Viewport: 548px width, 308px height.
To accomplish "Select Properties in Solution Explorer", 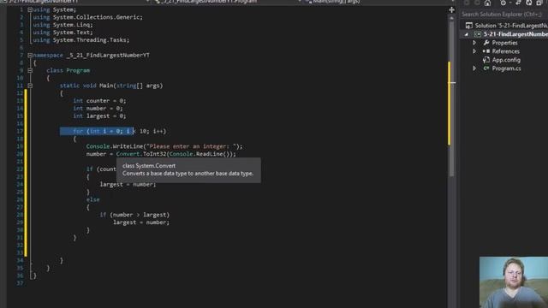I will [504, 43].
